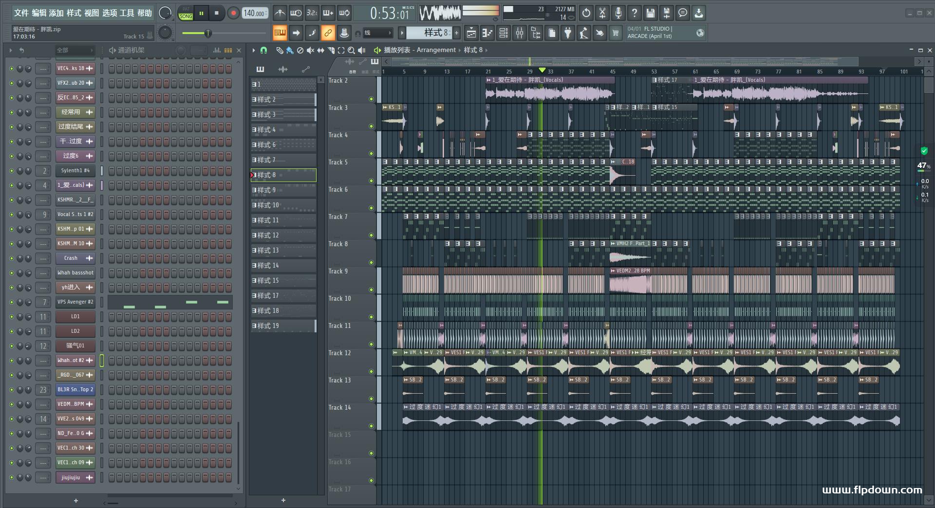935x508 pixels.
Task: Click the globe icon in news panel
Action: pos(700,33)
